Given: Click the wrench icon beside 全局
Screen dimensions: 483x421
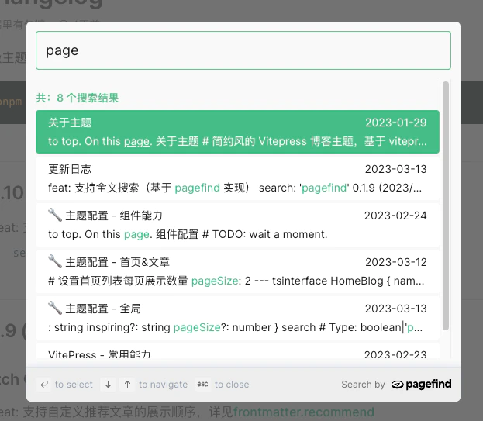Looking at the screenshot, I should [54, 308].
